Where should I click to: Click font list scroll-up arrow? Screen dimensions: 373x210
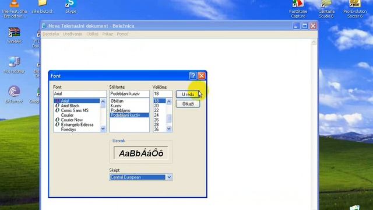click(103, 101)
